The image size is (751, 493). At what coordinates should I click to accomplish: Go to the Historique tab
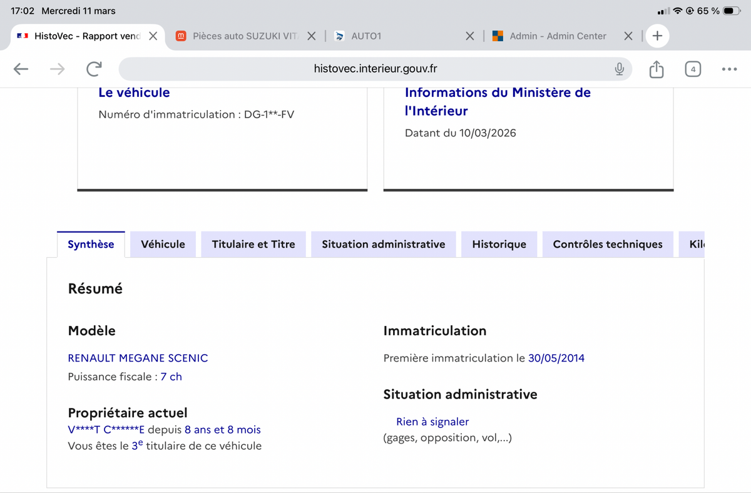coord(499,244)
